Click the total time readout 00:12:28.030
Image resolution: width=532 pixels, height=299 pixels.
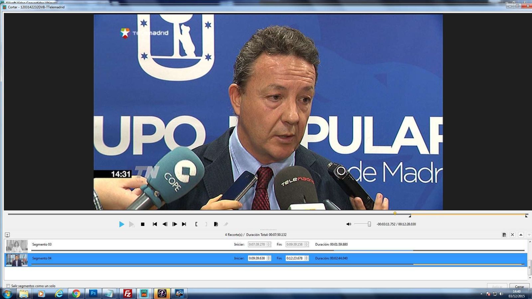[407, 224]
